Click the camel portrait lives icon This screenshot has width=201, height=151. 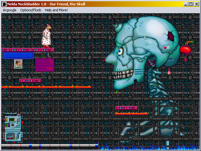pos(18,64)
